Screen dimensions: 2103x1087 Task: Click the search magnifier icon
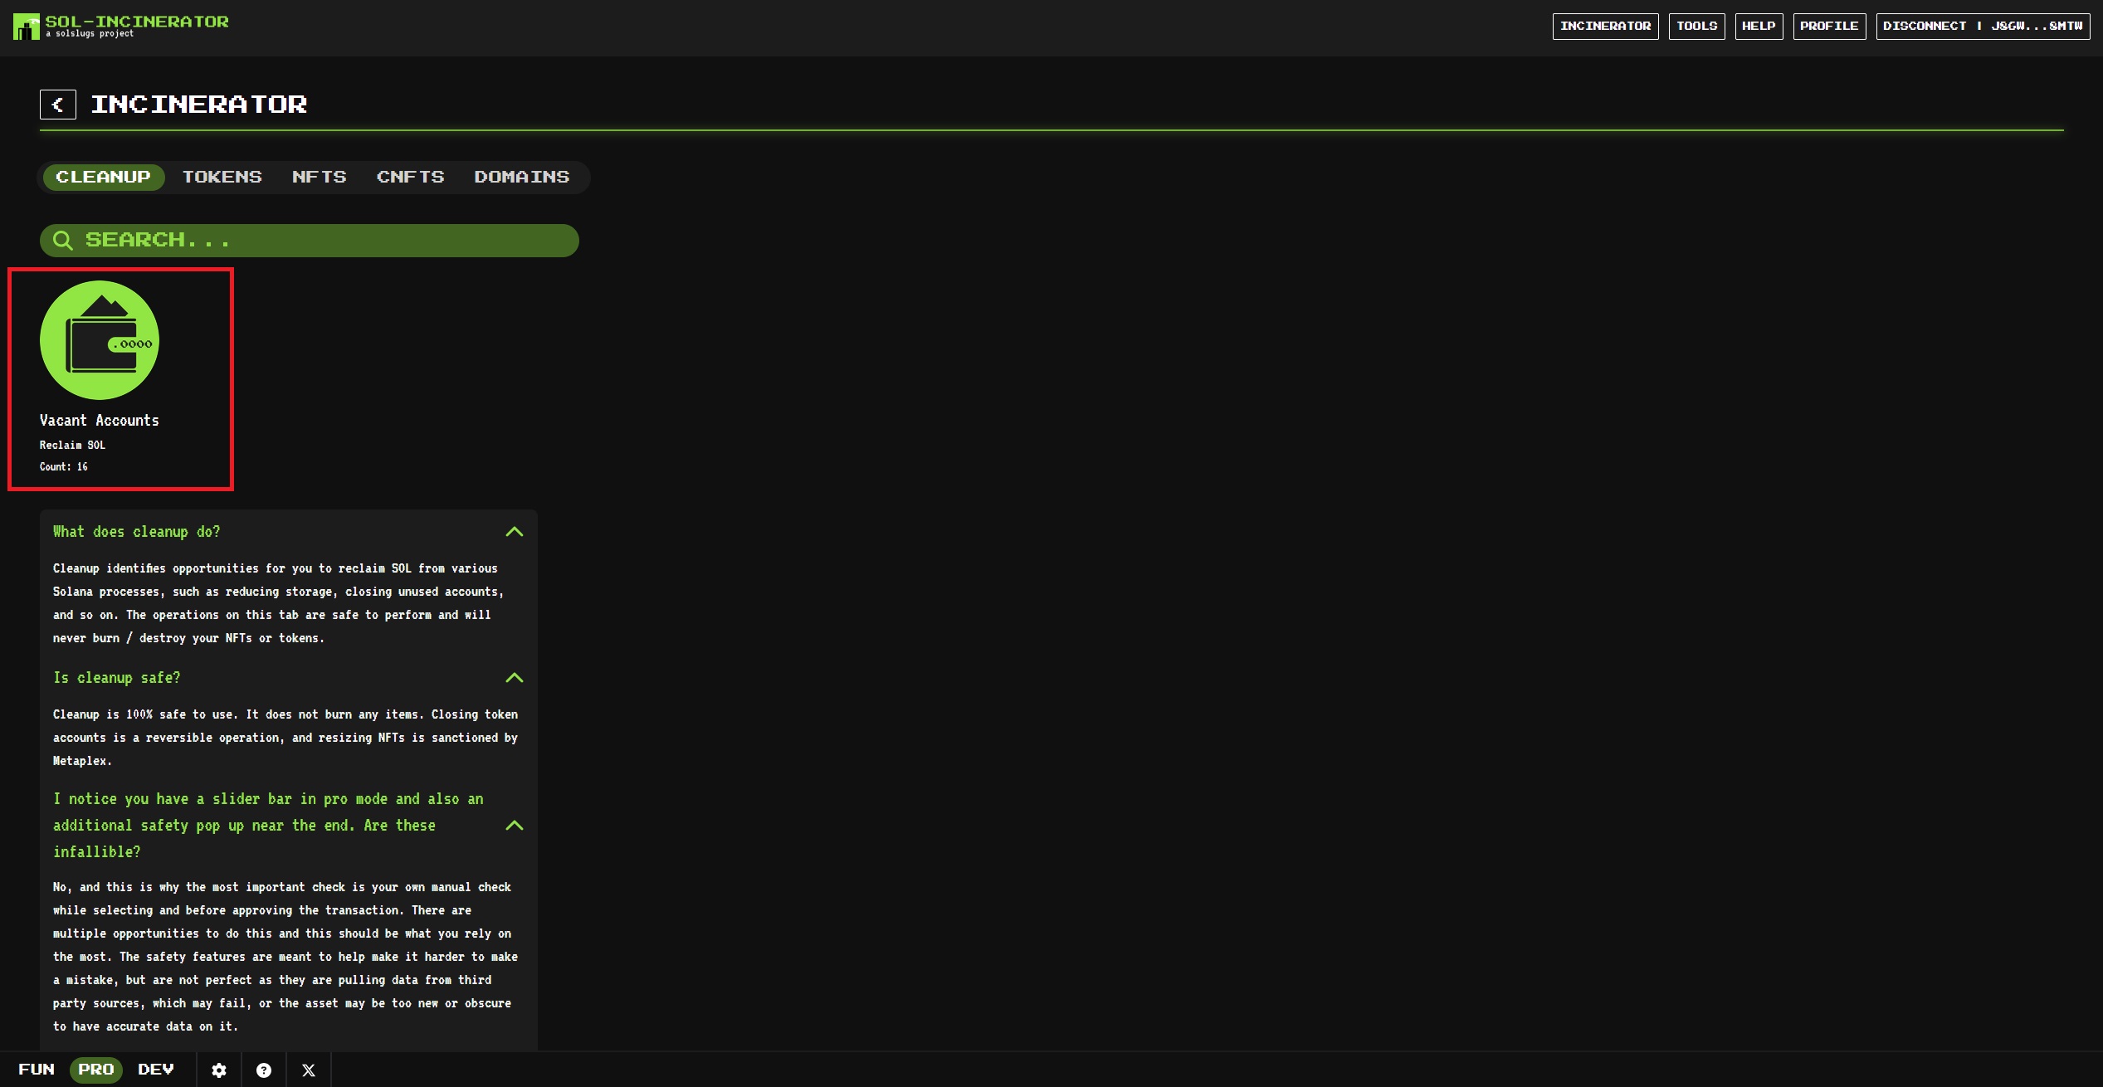point(63,241)
